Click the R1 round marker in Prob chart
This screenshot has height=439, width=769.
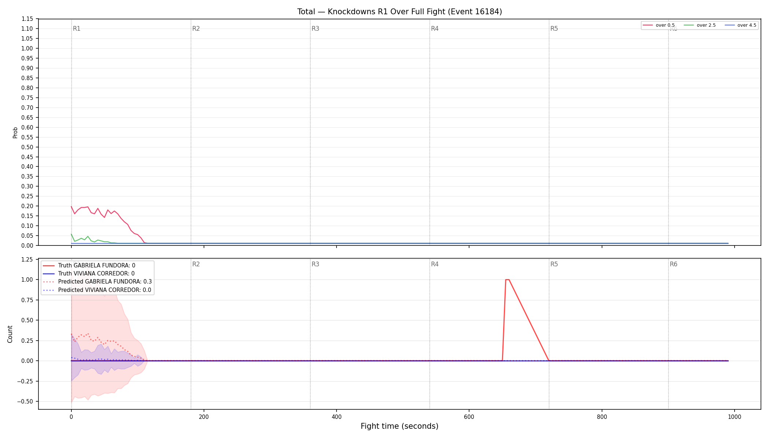[x=77, y=29]
